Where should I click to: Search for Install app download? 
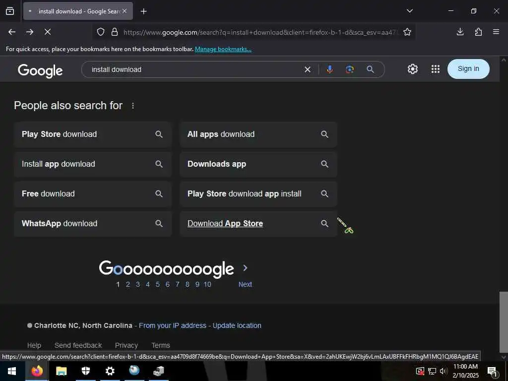[x=93, y=164]
